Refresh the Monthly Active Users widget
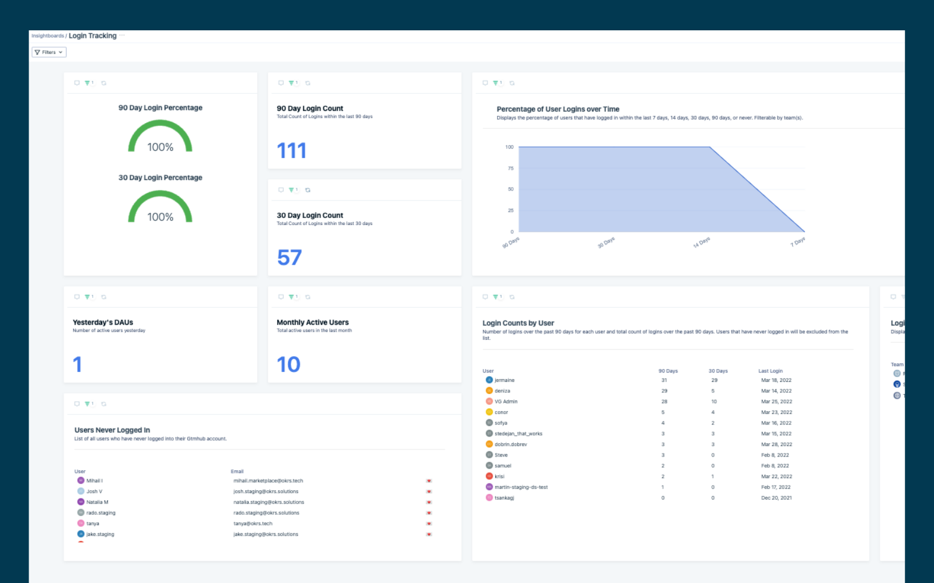The width and height of the screenshot is (934, 583). [x=308, y=297]
